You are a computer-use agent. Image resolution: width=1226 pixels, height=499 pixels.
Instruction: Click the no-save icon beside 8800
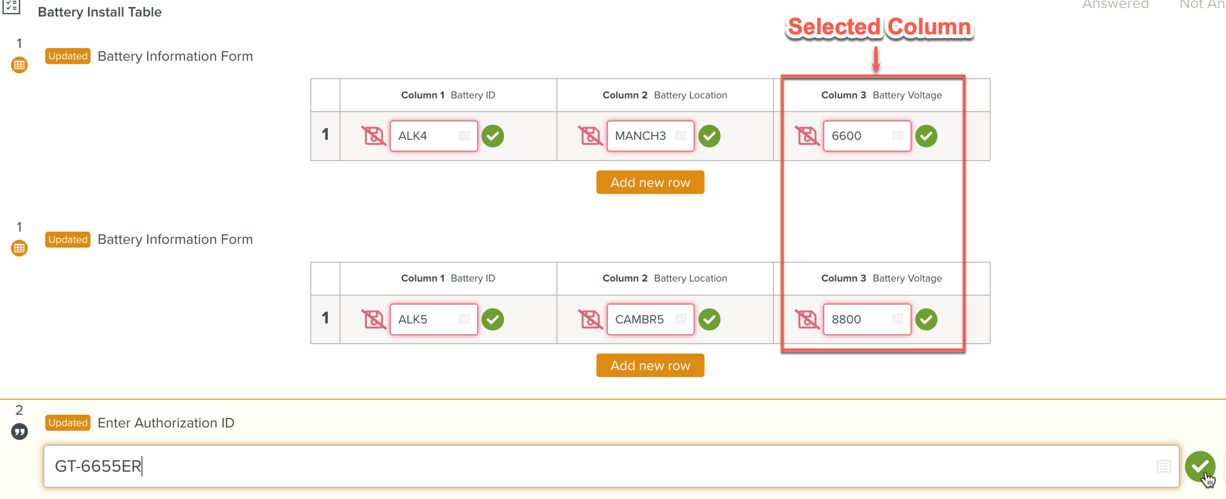tap(807, 319)
